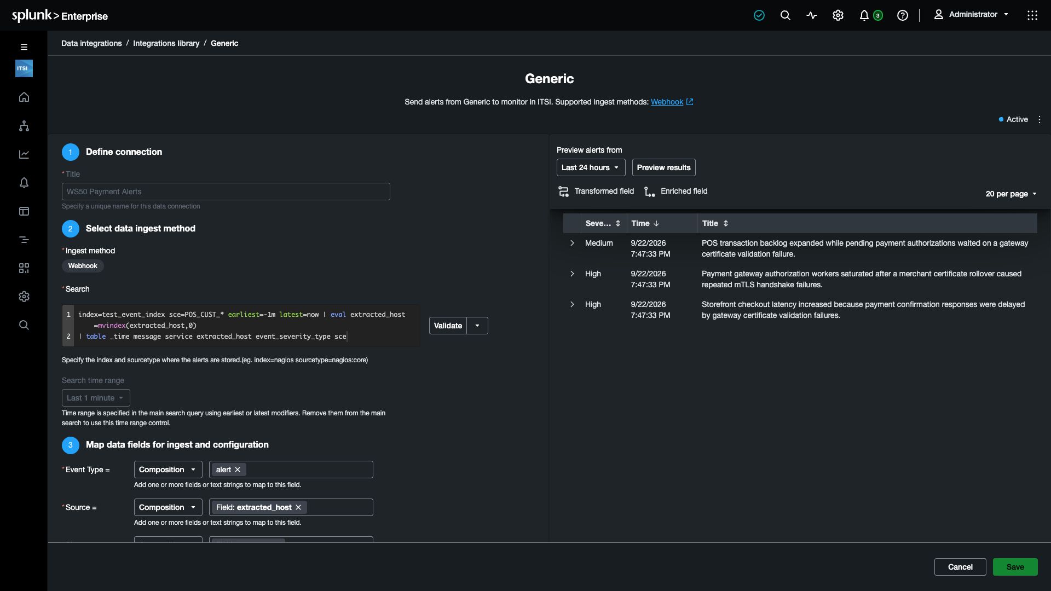
Task: Save the integration configuration
Action: click(x=1015, y=567)
